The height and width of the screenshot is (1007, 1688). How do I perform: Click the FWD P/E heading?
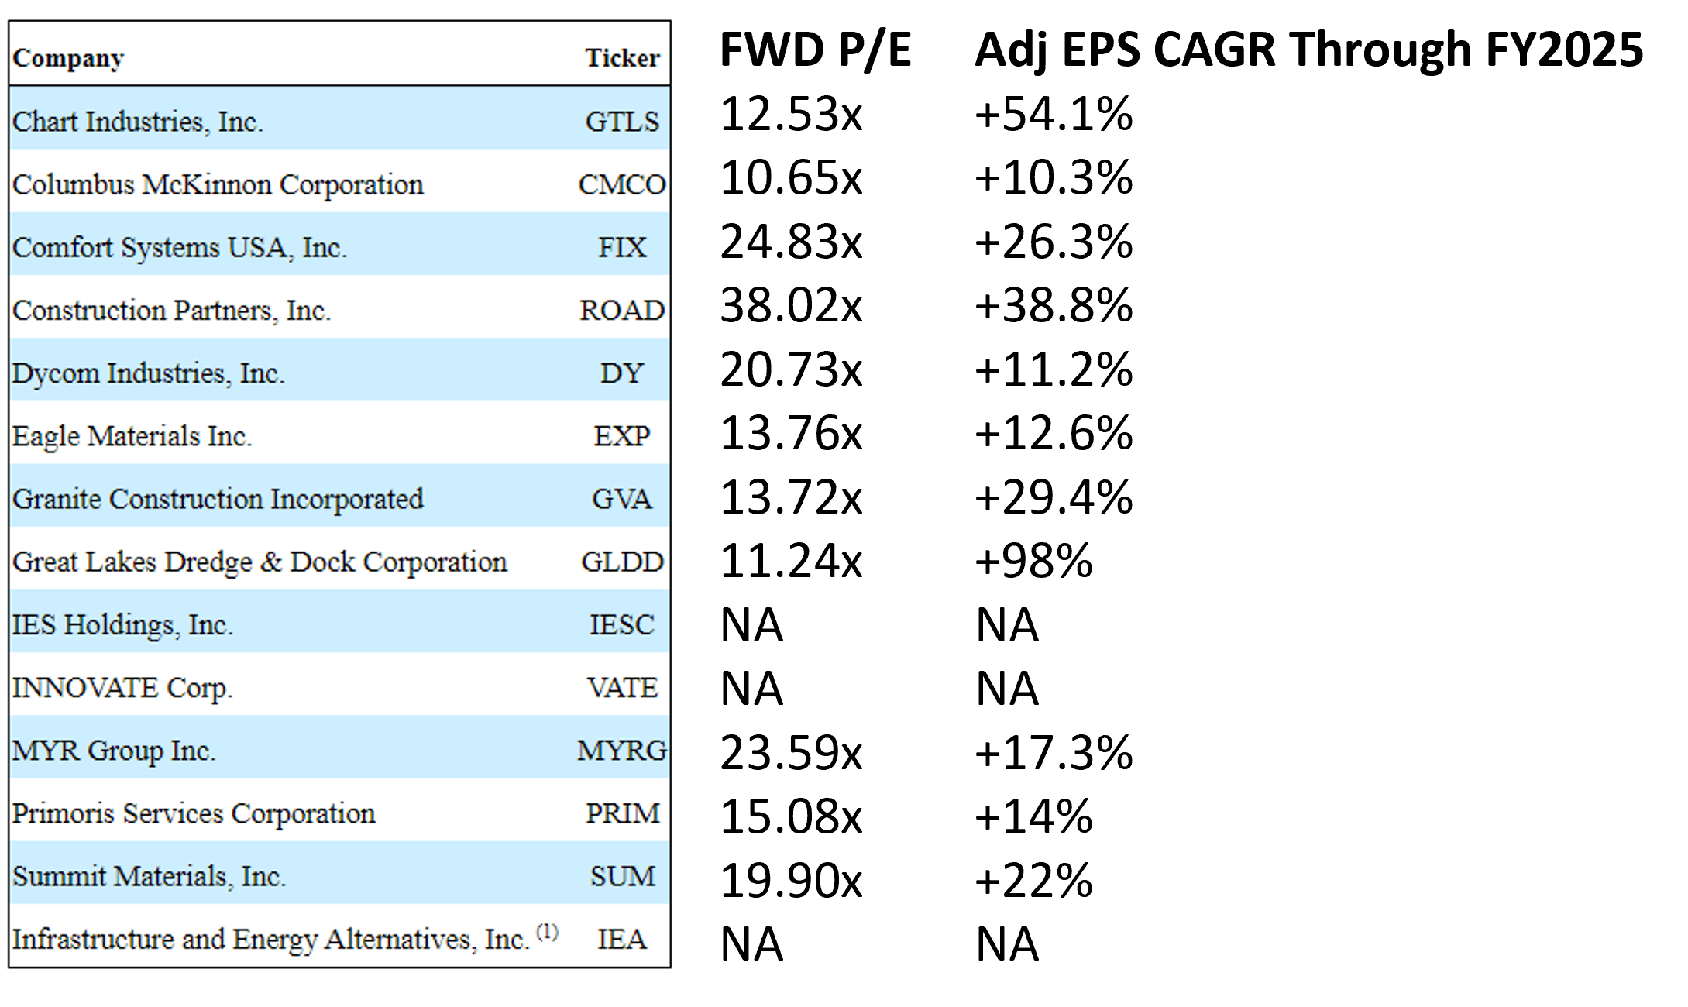coord(815,50)
